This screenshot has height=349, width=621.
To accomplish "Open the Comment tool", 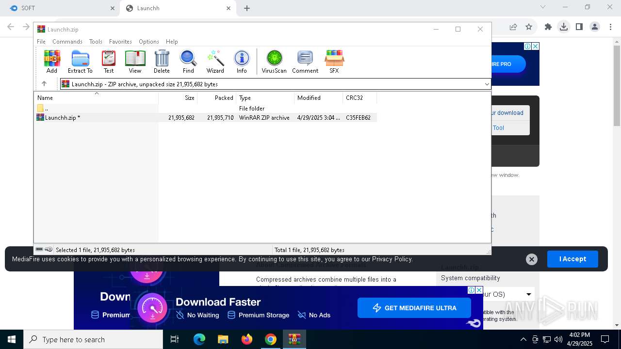I will click(305, 62).
